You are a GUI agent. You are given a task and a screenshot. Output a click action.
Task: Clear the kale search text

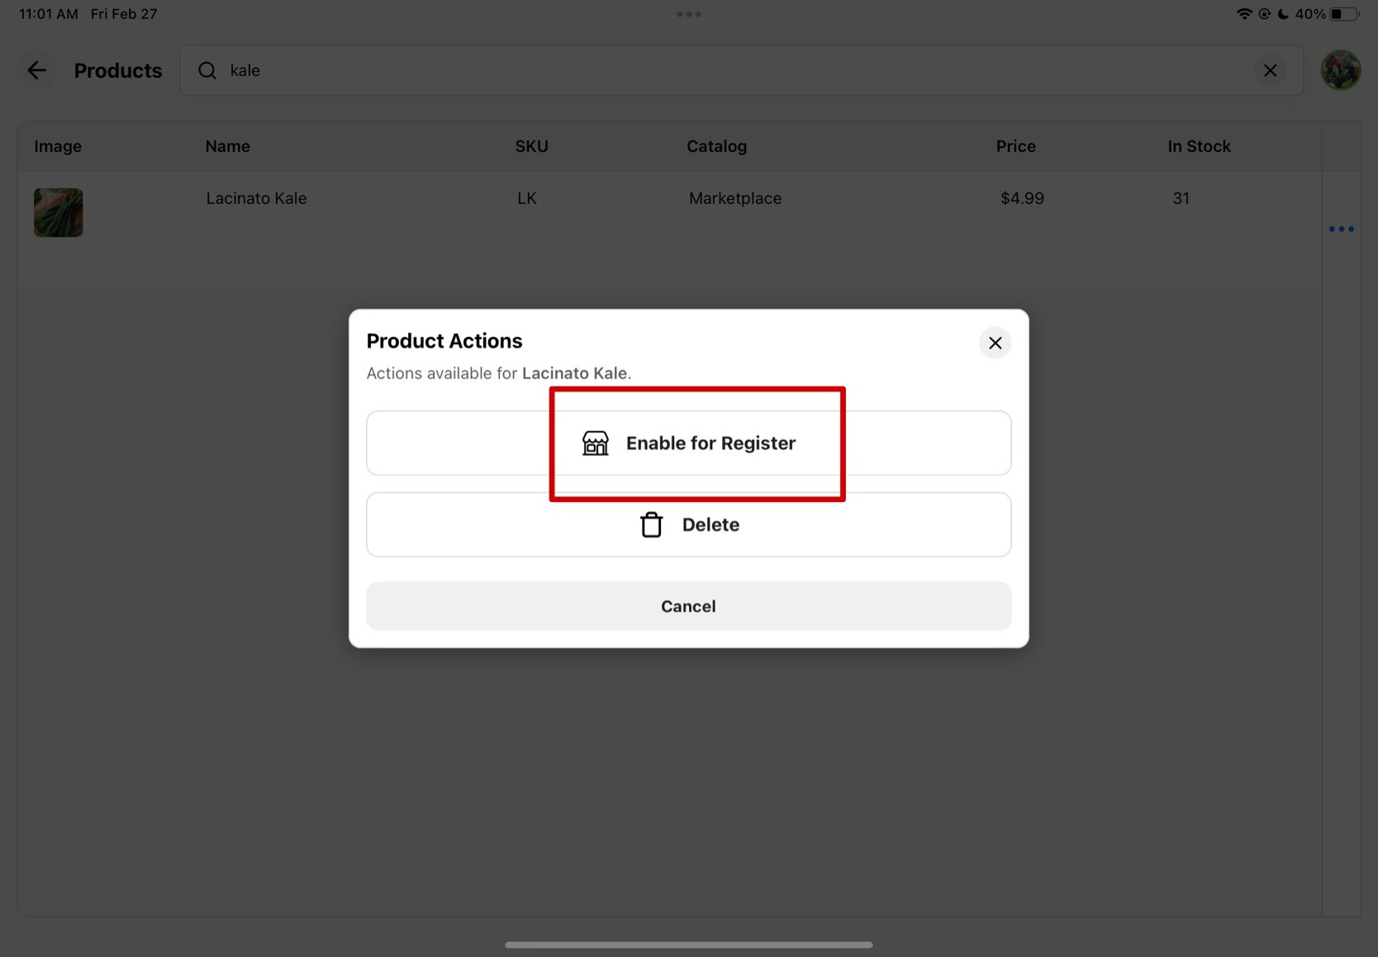1270,71
